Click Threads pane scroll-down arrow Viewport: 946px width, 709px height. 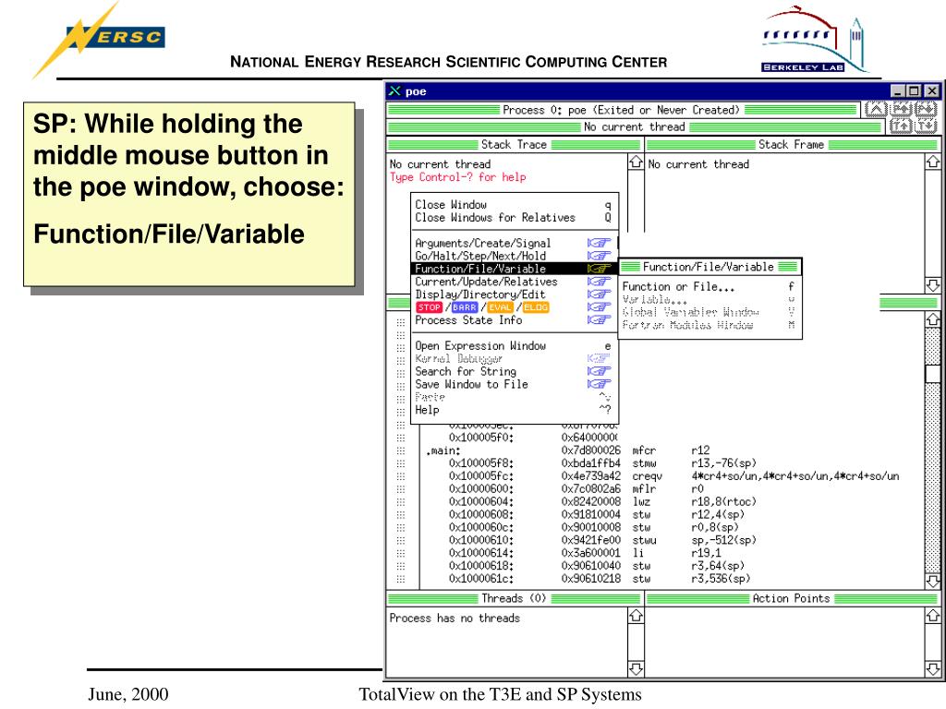coord(636,668)
